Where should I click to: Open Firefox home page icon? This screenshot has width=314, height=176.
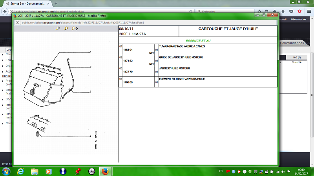283,11
